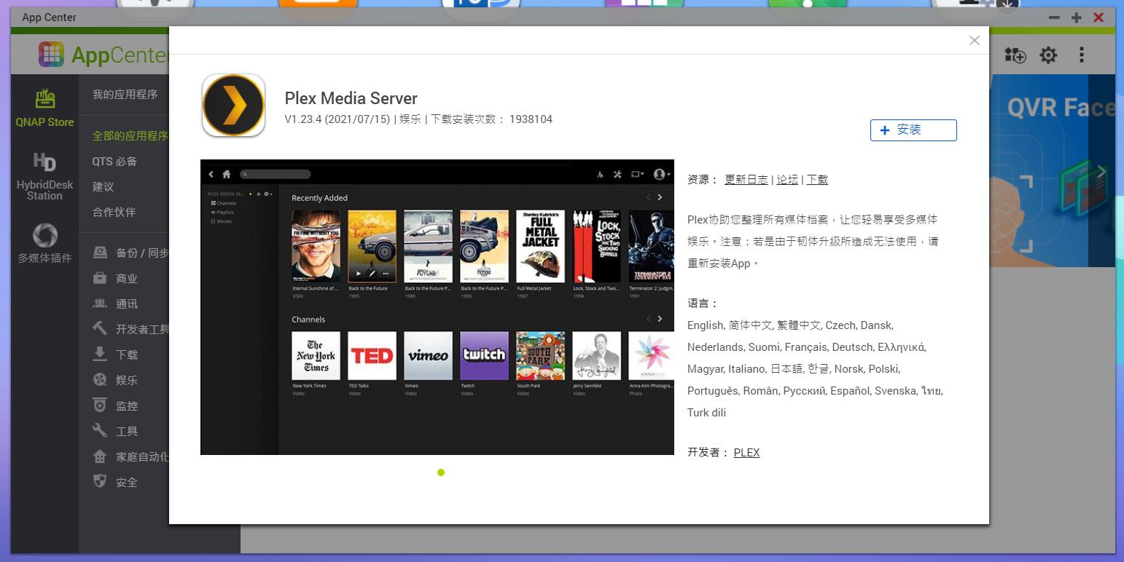Click the Plex Media Server app icon

coord(233,106)
